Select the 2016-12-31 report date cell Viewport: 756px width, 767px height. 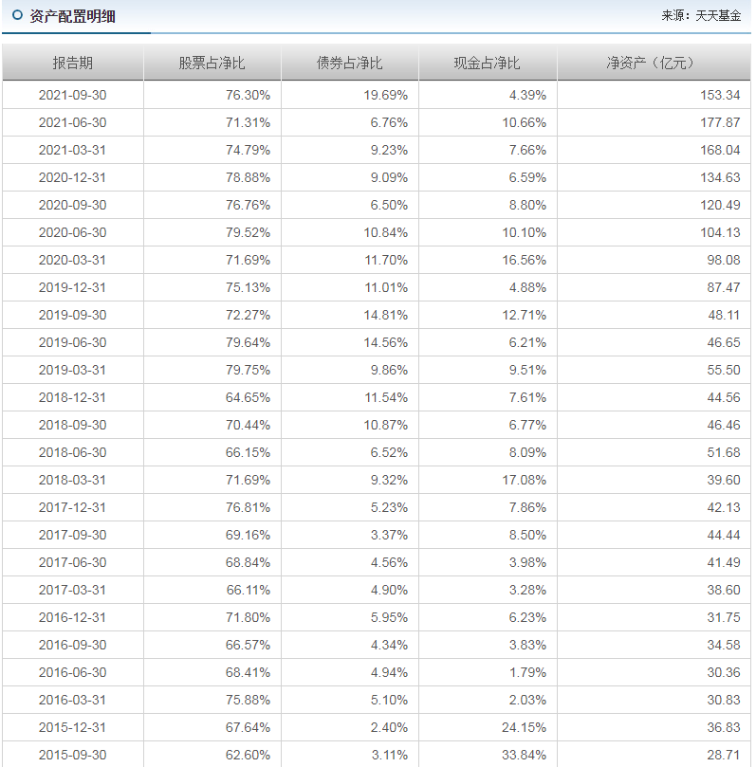pyautogui.click(x=72, y=617)
